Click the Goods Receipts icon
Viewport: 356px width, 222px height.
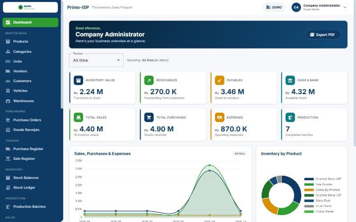[x=8, y=130]
